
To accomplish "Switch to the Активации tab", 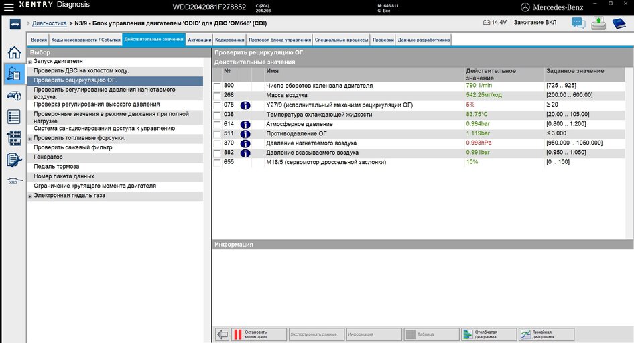I will tap(199, 40).
